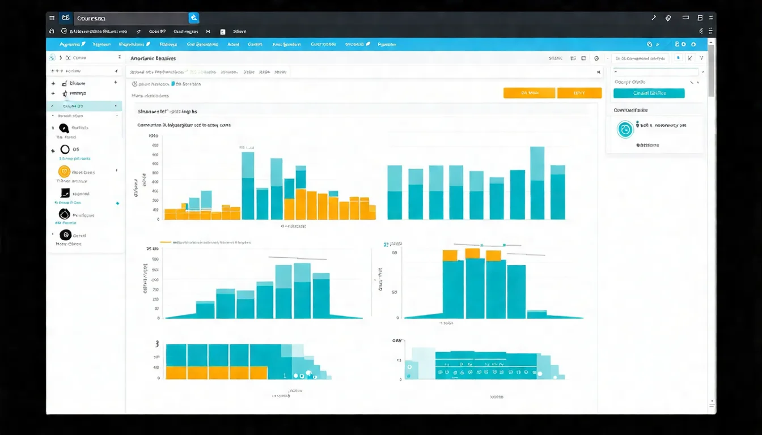
Task: Toggle the small white square in the dark toolbar
Action: 222,32
